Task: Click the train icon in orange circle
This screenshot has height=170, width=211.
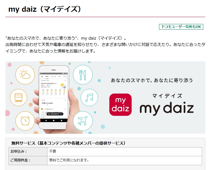Action: click(19, 98)
